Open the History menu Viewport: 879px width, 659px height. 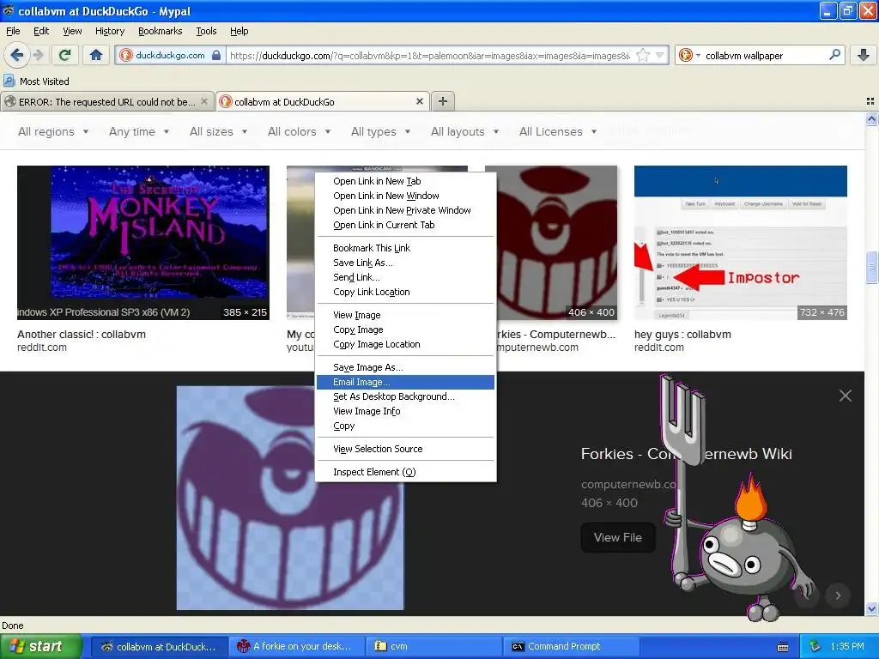(x=109, y=31)
